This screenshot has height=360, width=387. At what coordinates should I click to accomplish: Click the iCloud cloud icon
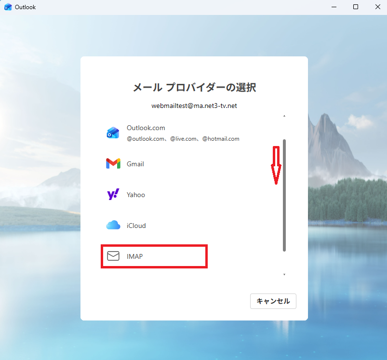113,225
